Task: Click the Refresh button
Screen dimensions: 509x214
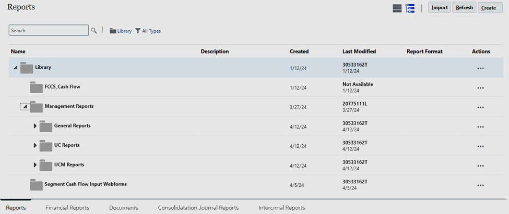Action: [464, 7]
